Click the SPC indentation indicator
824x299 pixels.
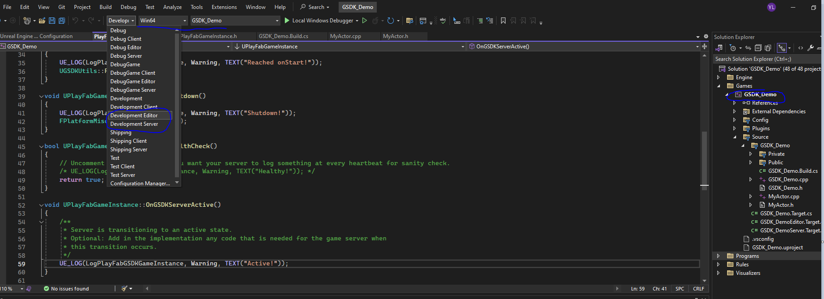[x=680, y=289]
